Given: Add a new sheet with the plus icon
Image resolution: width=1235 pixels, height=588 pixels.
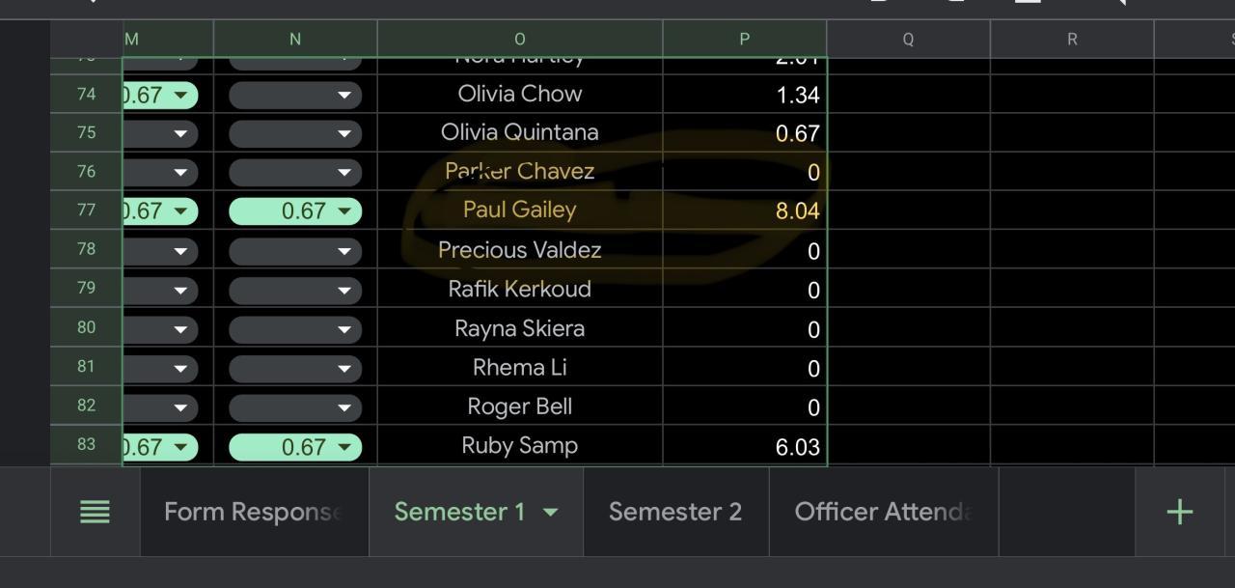Looking at the screenshot, I should (x=1179, y=512).
